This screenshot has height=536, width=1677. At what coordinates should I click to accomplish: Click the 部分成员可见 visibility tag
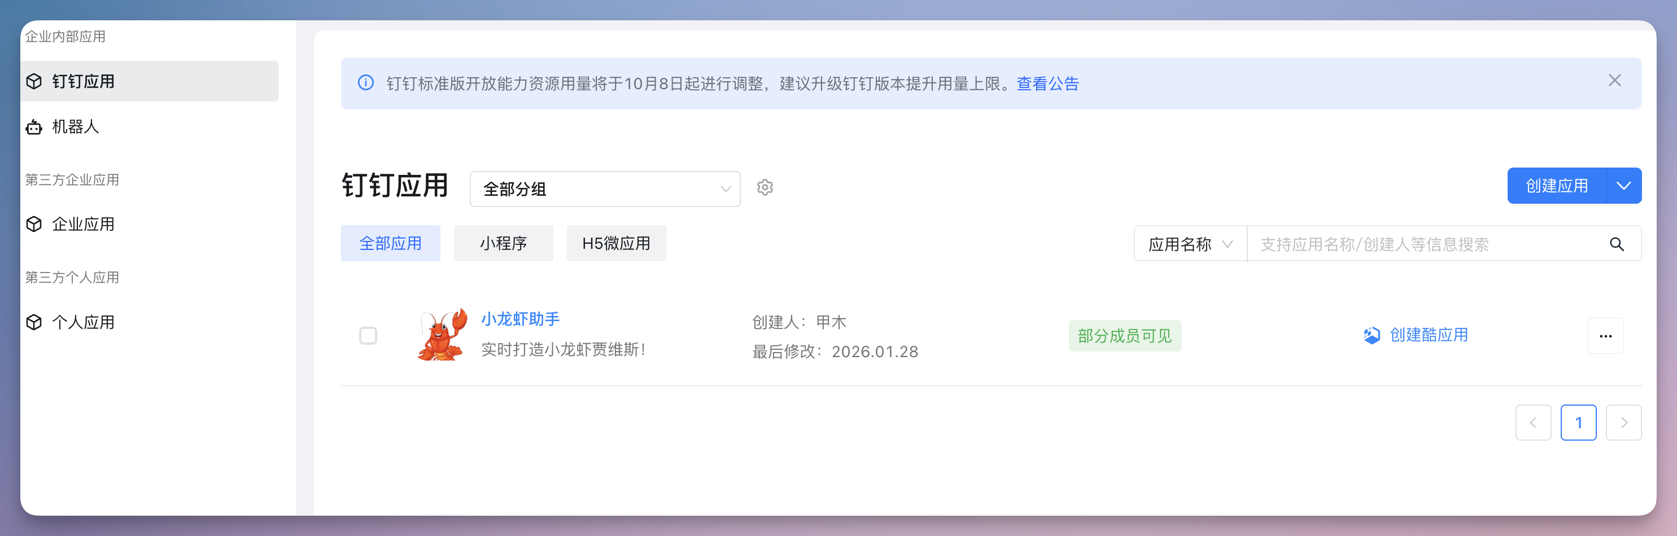[1124, 336]
